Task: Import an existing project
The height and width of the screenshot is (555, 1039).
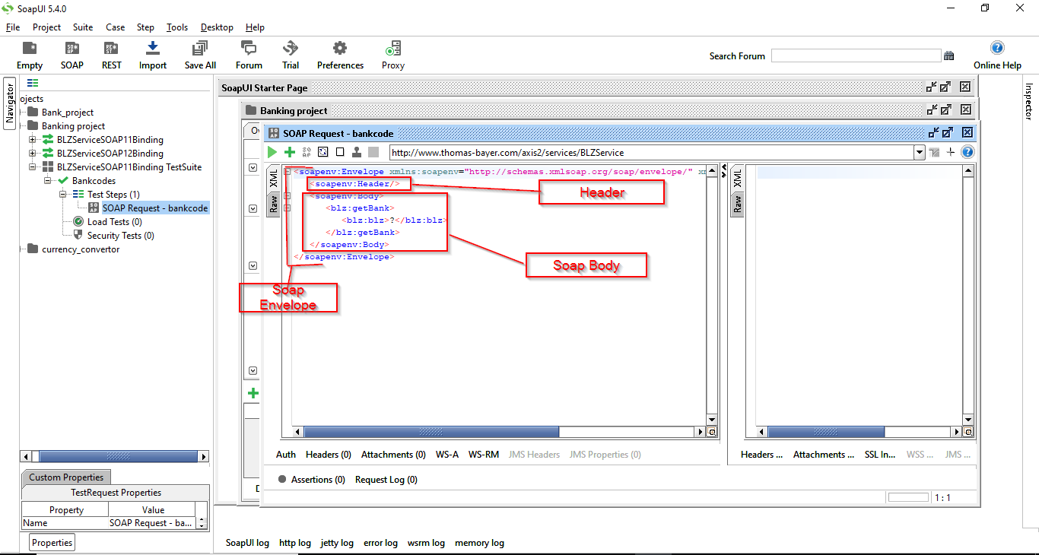Action: pos(152,53)
